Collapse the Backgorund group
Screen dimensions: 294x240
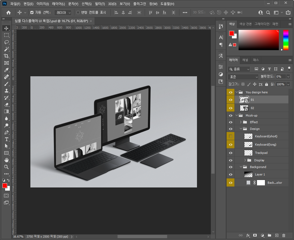[x=241, y=167]
